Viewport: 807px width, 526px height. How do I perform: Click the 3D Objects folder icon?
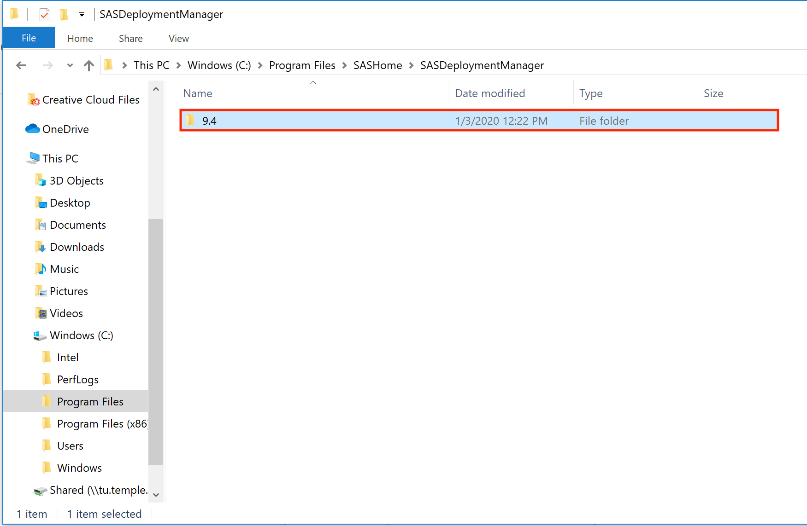(41, 180)
